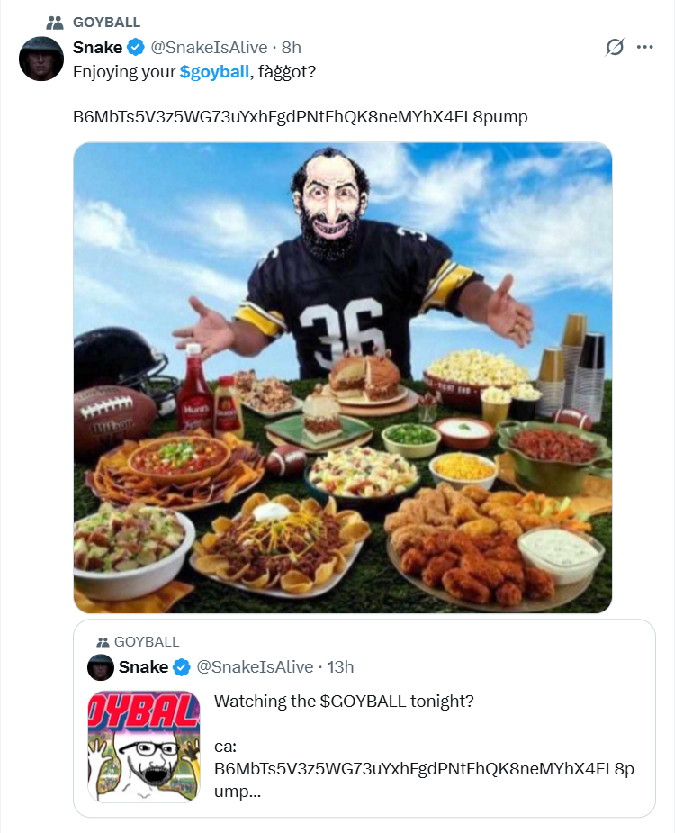
Task: Click the Grok slashed-circle icon
Action: pos(615,47)
